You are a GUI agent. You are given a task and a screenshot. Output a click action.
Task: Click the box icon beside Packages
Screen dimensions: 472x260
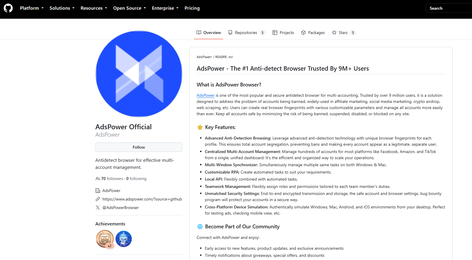303,33
